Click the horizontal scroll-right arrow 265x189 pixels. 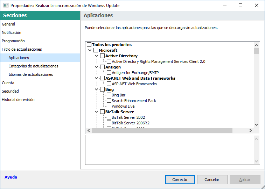(251, 130)
